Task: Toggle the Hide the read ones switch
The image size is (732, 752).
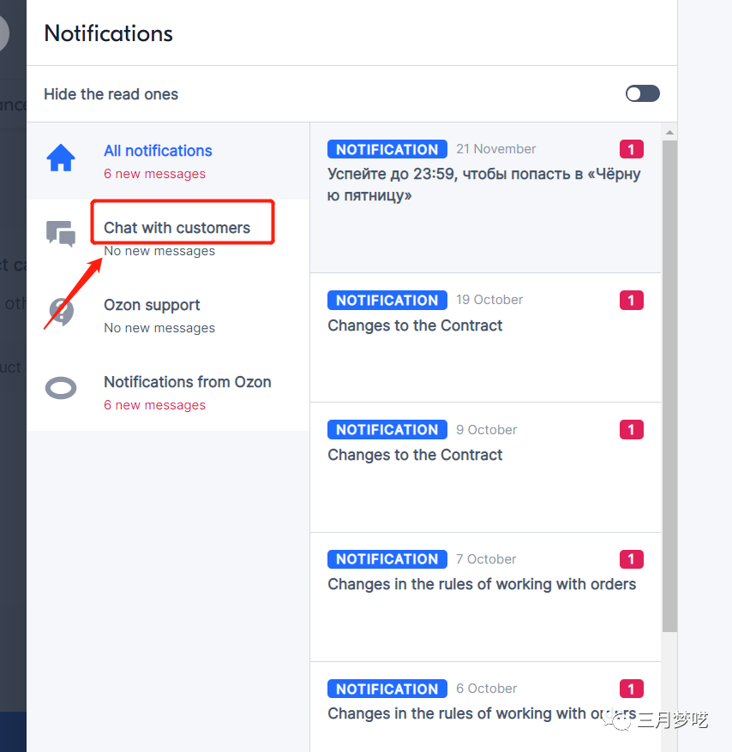Action: (642, 94)
